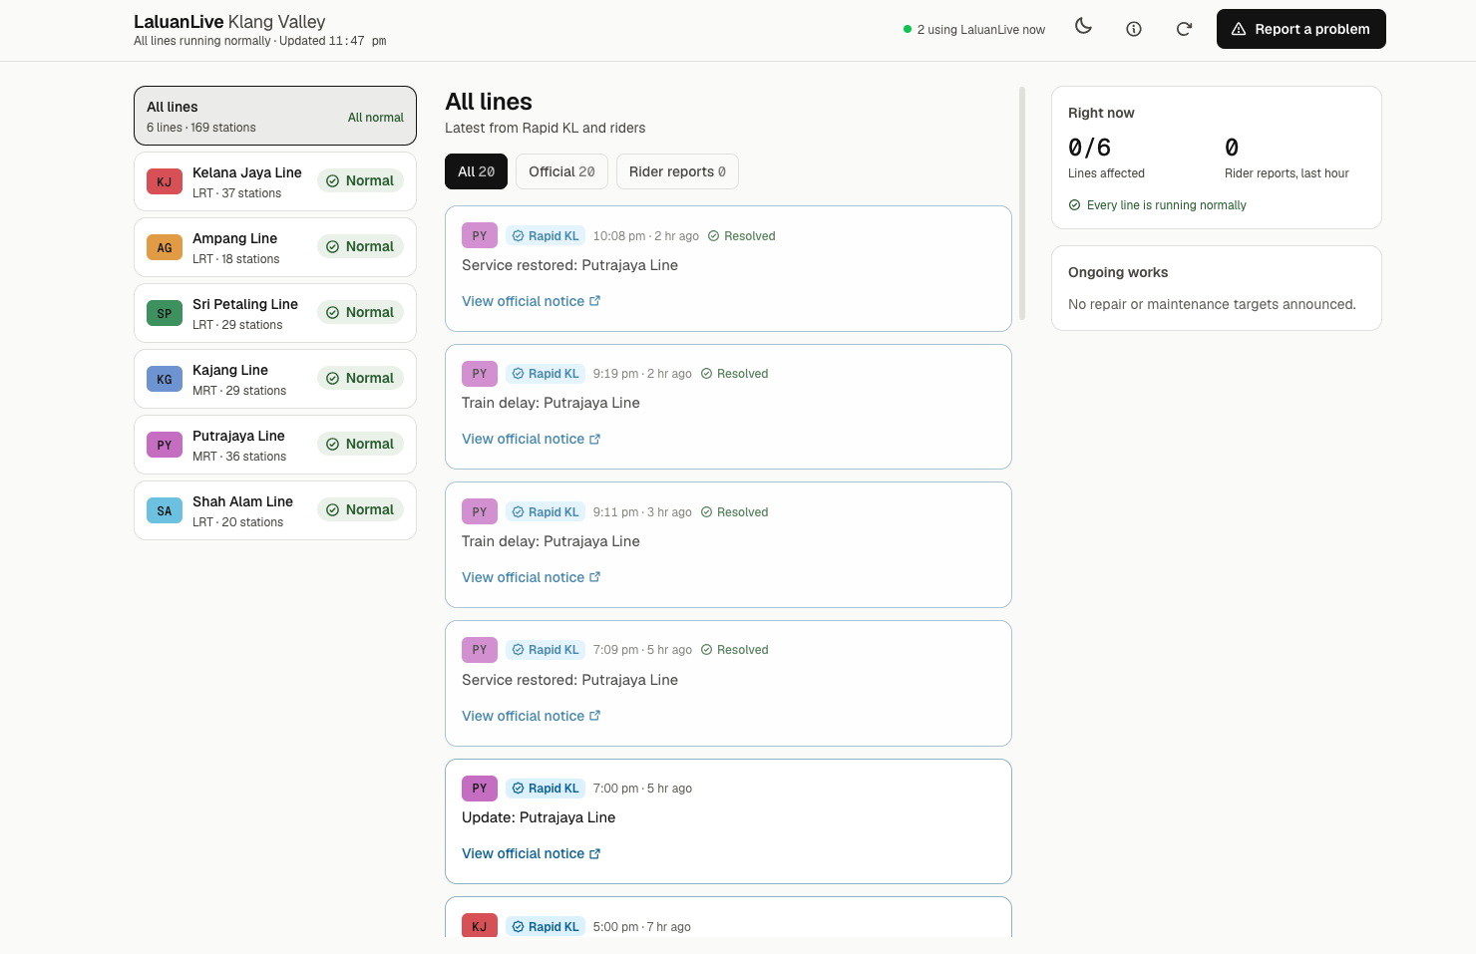Switch to the Official 20 tab
This screenshot has width=1476, height=954.
tap(561, 171)
